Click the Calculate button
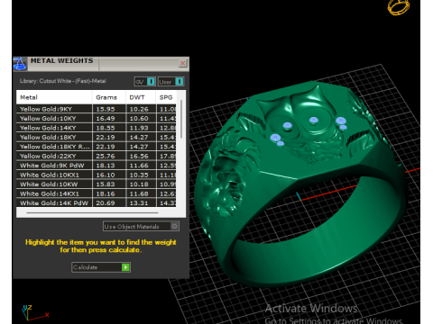This screenshot has width=433, height=324. pos(101,267)
